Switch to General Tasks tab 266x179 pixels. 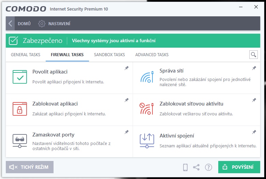pyautogui.click(x=26, y=54)
